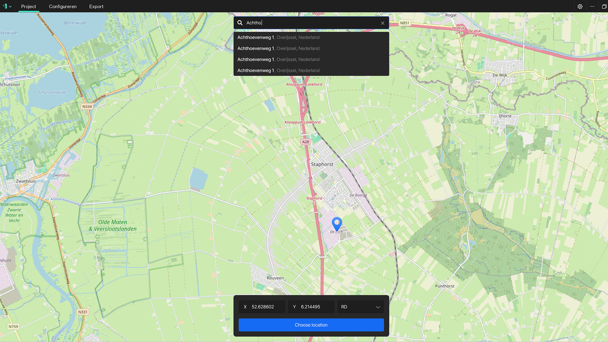
Task: Switch to the Project tab
Action: pyautogui.click(x=29, y=7)
